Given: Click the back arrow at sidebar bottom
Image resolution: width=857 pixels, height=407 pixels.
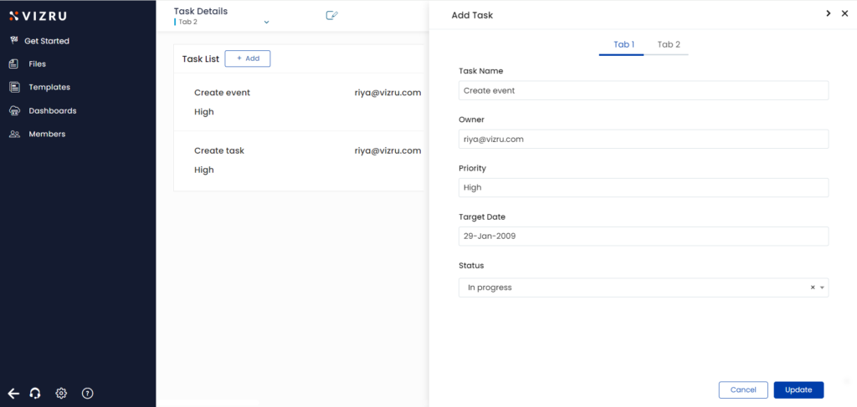Looking at the screenshot, I should click(13, 393).
